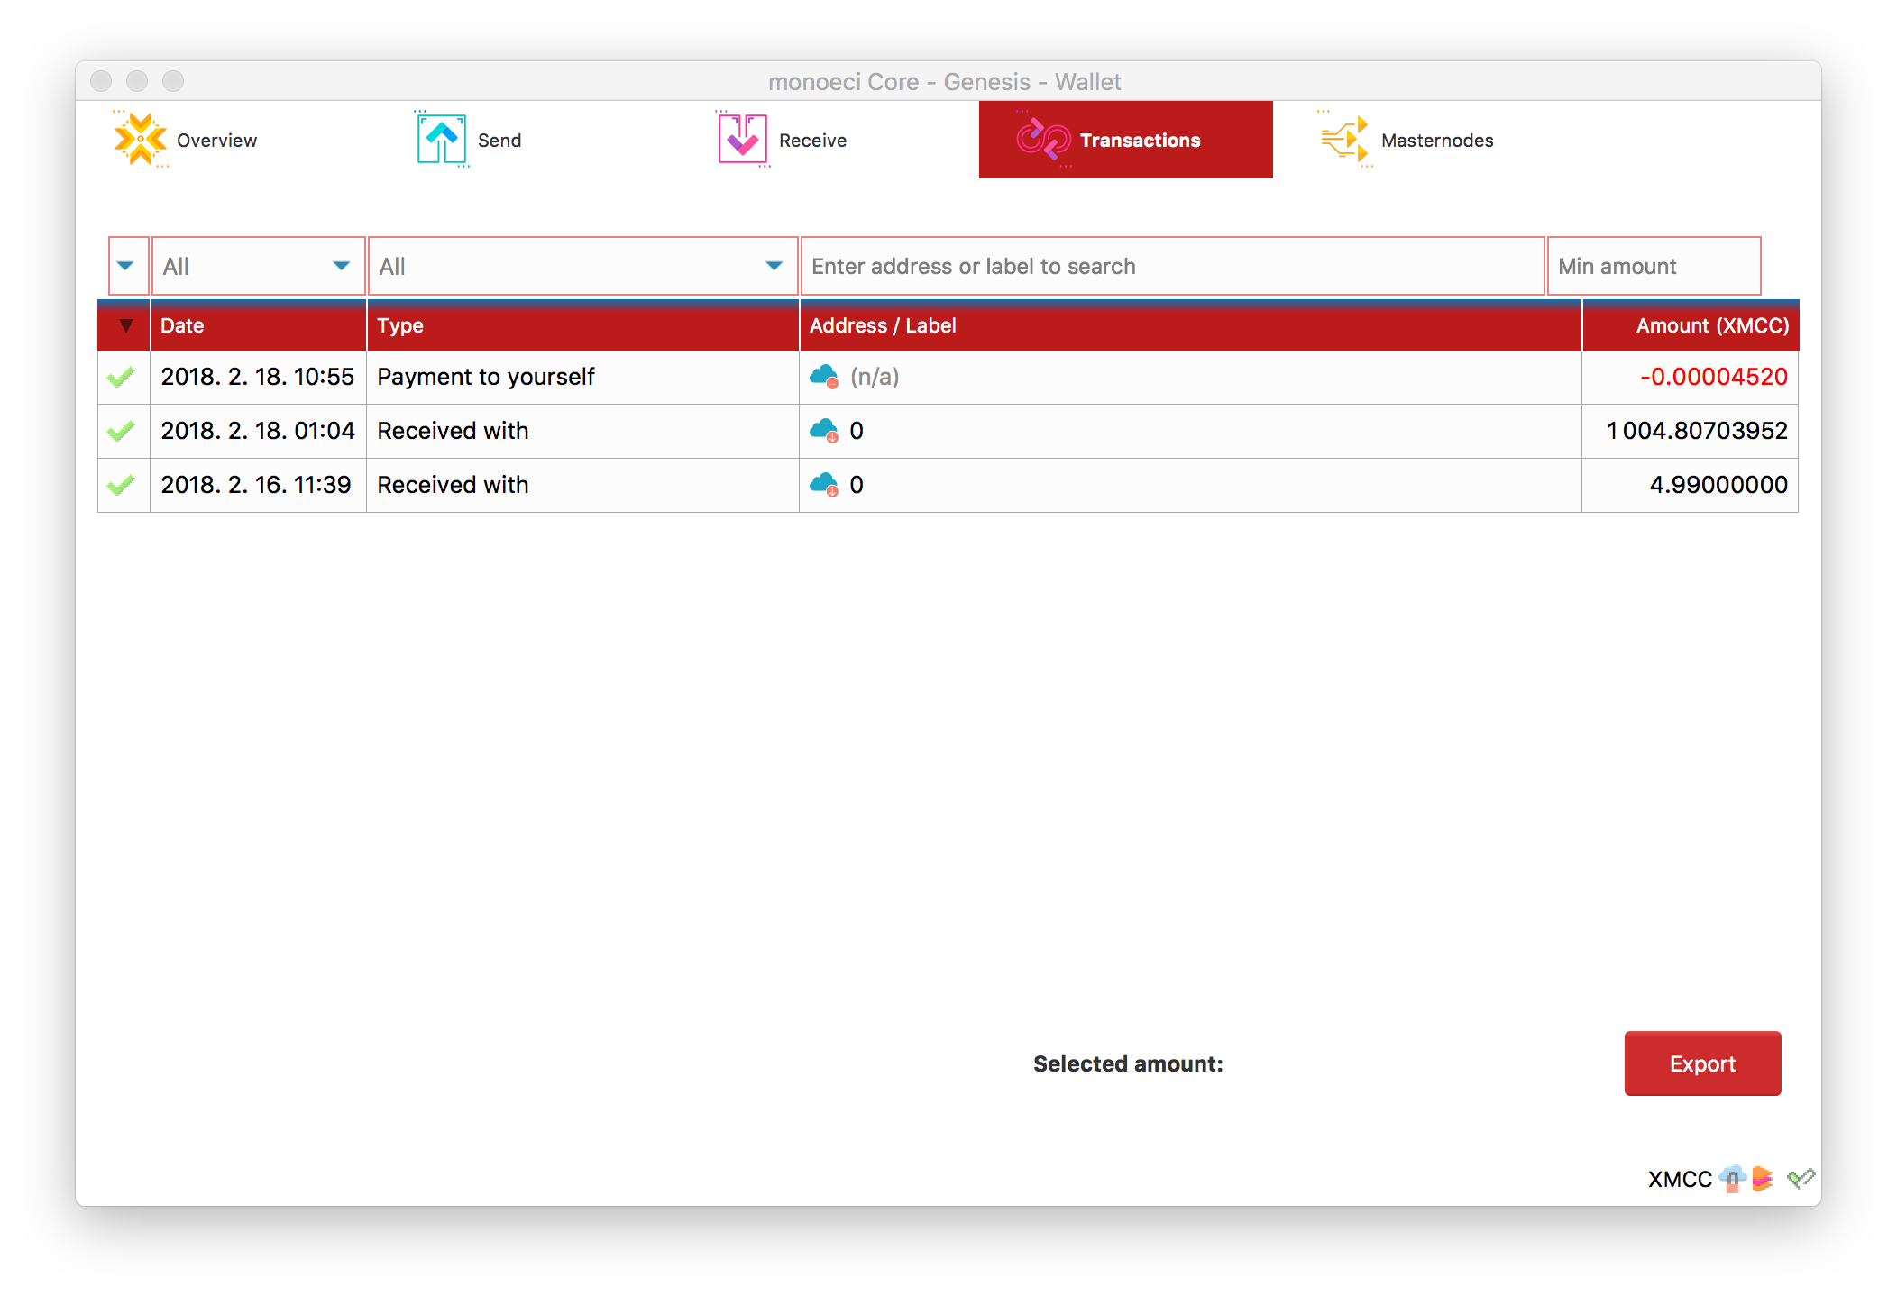Open the leftmost small filter dropdown
The image size is (1897, 1296).
click(x=127, y=266)
